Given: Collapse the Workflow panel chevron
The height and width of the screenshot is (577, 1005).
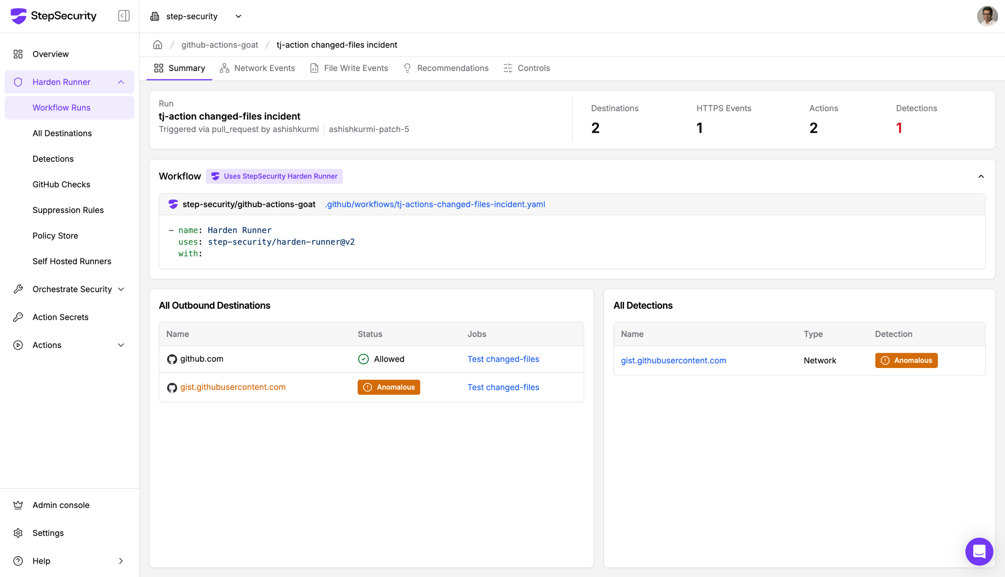Looking at the screenshot, I should coord(981,176).
